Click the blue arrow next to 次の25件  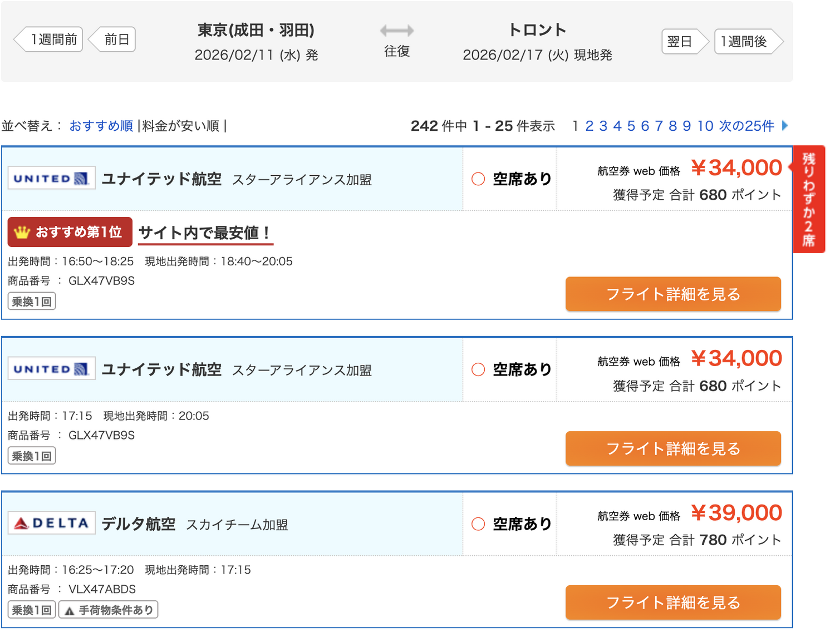pos(785,126)
